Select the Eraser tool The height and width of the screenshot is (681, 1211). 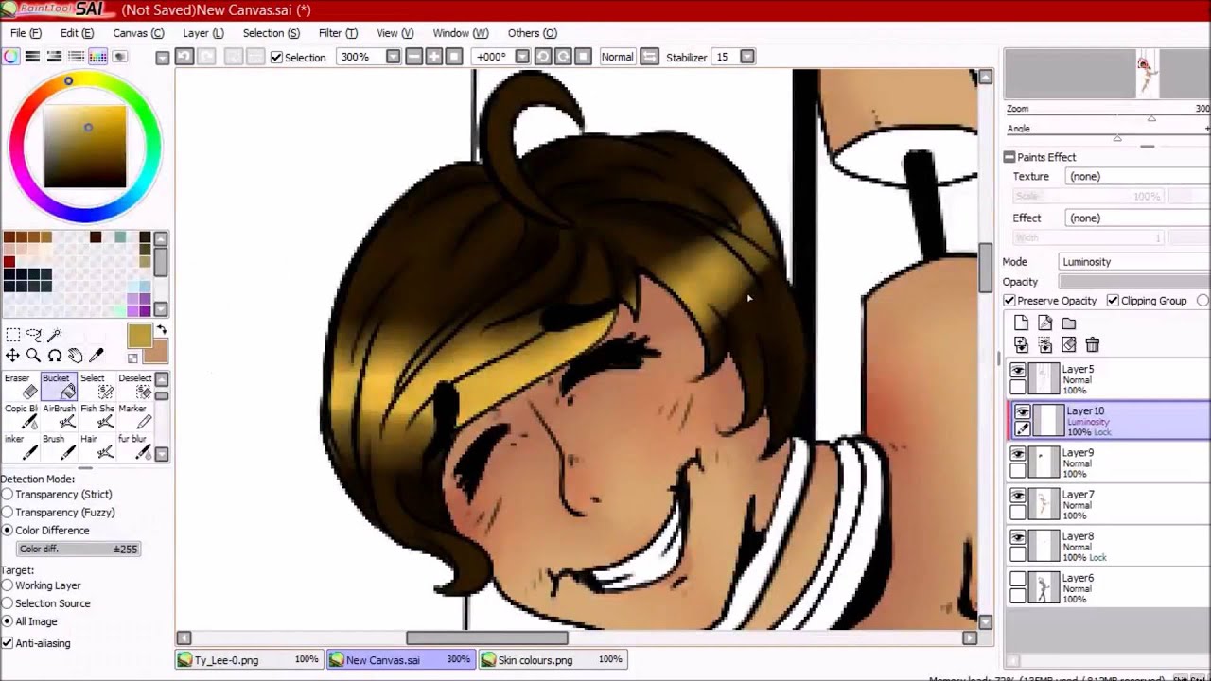[x=21, y=386]
